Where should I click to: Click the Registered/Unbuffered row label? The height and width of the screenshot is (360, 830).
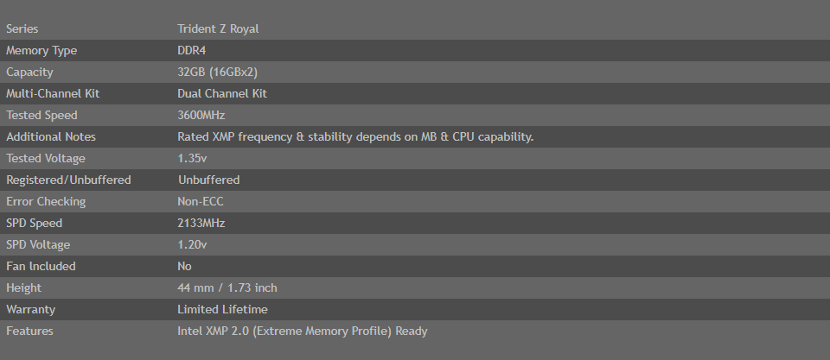pos(68,180)
